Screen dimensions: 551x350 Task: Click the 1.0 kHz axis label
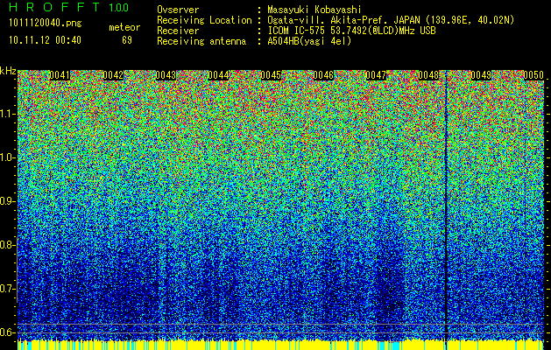[8, 157]
